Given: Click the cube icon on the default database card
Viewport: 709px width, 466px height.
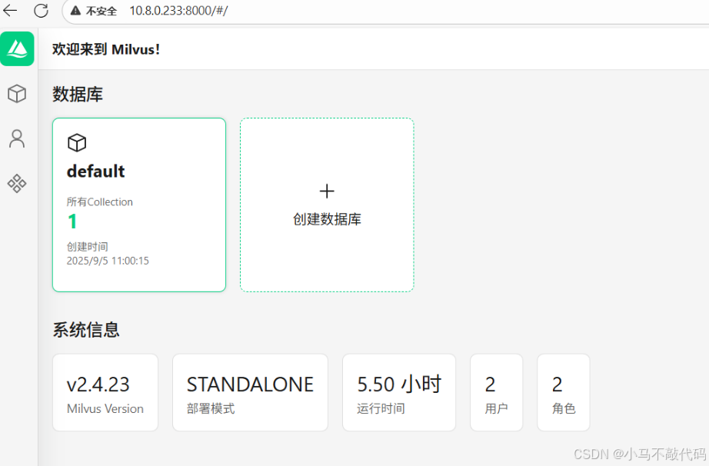Looking at the screenshot, I should (x=77, y=142).
